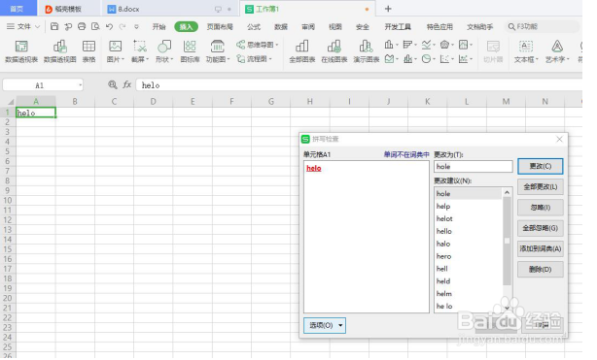Insert a flowchart (流程图)

coord(255,59)
